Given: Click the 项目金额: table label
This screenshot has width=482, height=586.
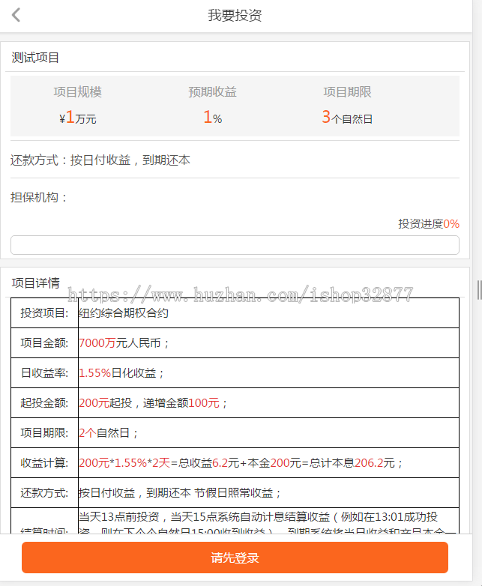Looking at the screenshot, I should pyautogui.click(x=44, y=342).
